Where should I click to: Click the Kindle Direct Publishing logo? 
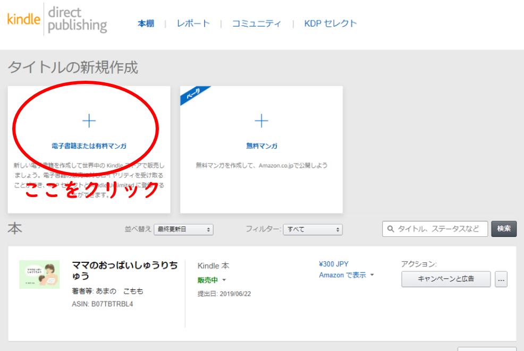[x=57, y=19]
